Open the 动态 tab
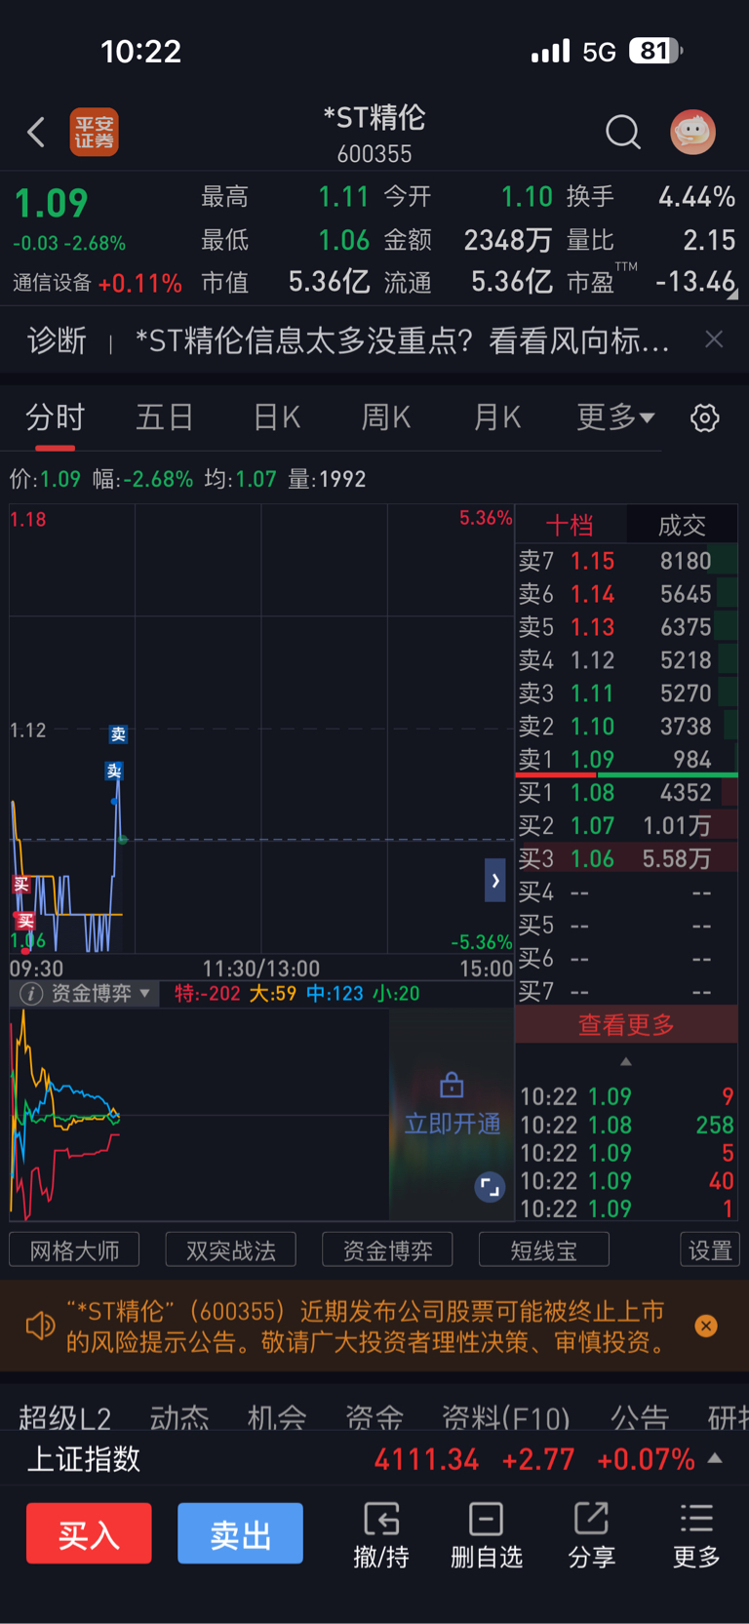Screen dimensions: 749x1624 pos(178,1417)
